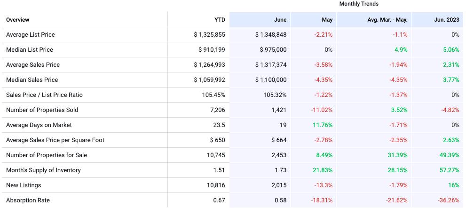Image resolution: width=466 pixels, height=208 pixels.
Task: Click the May column header
Action: pos(327,20)
